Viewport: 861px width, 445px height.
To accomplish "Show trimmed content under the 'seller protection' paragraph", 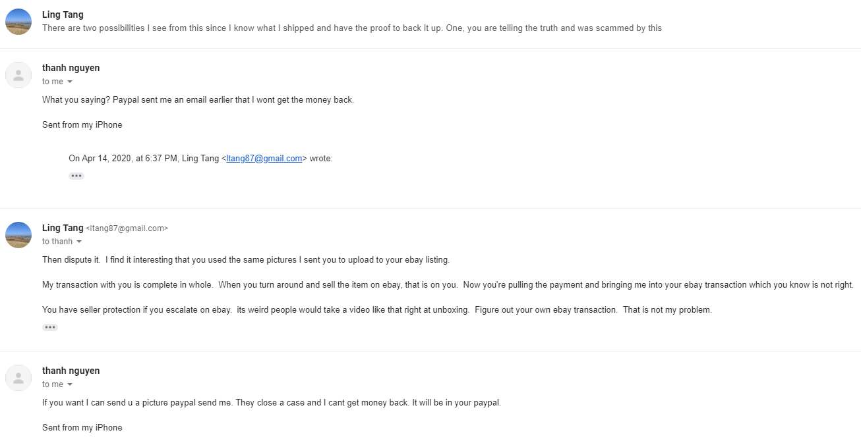I will 50,327.
